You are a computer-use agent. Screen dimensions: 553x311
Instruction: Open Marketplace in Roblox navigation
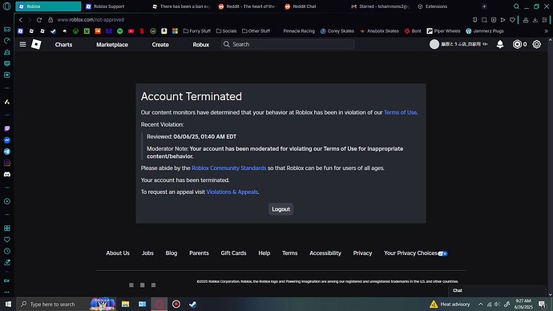pos(112,45)
